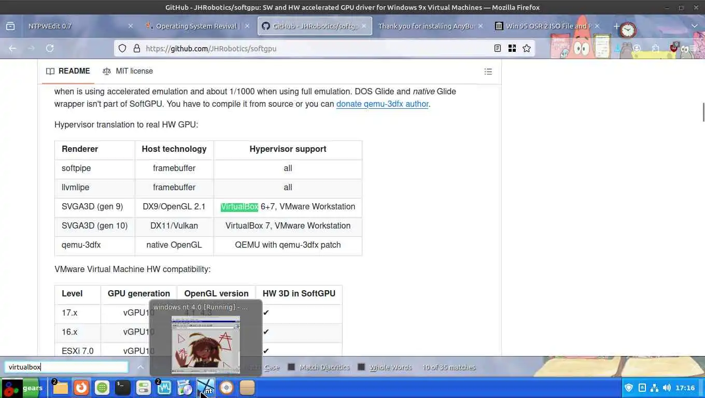Find previous match with up arrow
705x398 pixels.
pyautogui.click(x=140, y=367)
